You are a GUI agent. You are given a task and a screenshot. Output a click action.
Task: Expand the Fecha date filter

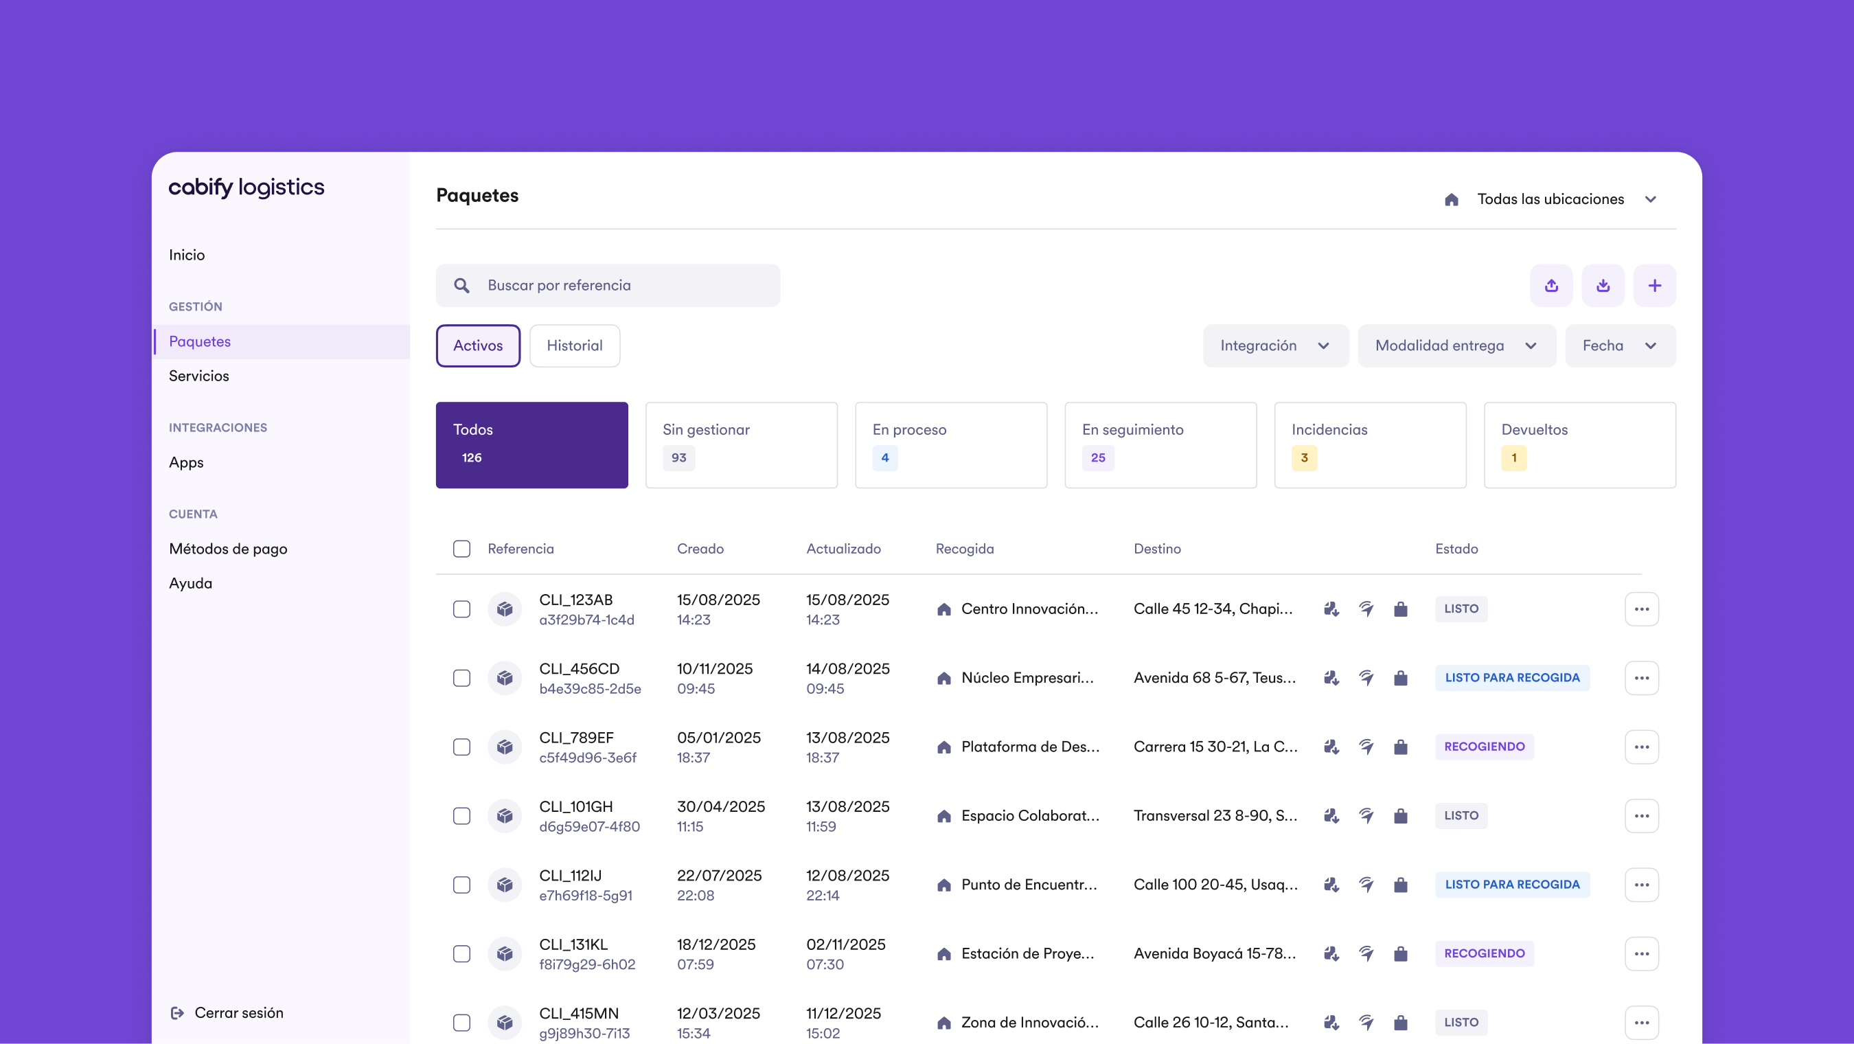[1619, 345]
